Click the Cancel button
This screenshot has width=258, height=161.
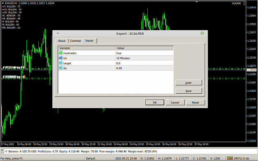pyautogui.click(x=175, y=102)
